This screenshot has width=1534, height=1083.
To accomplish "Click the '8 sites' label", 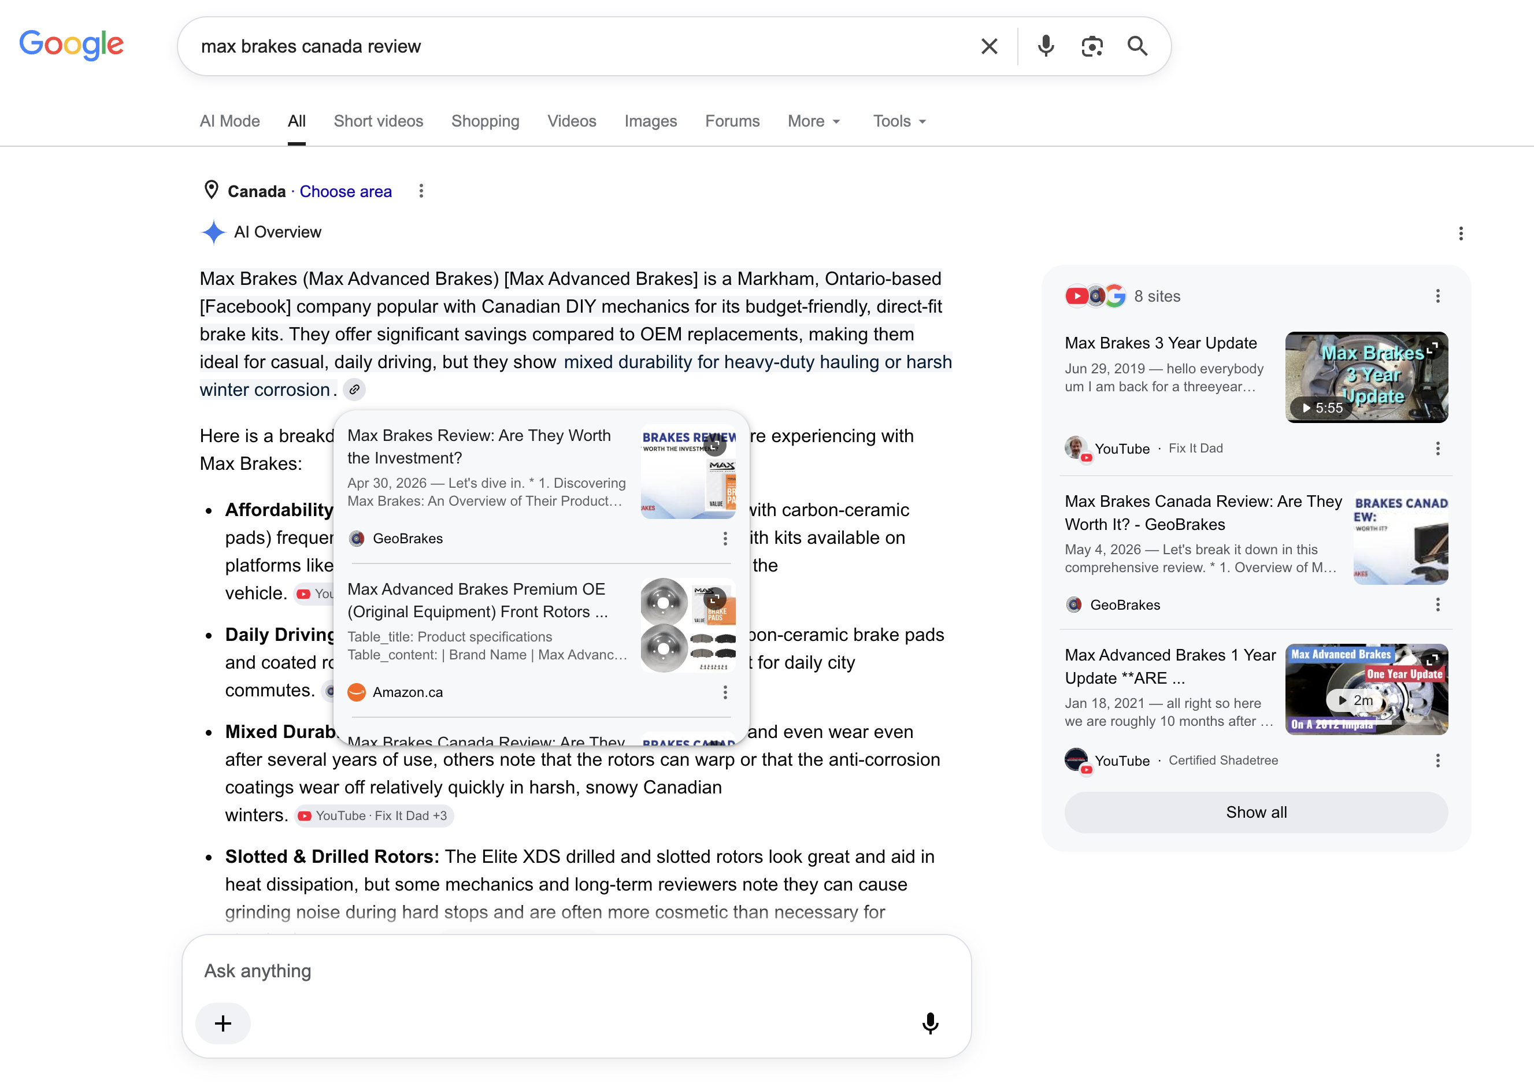I will 1157,296.
